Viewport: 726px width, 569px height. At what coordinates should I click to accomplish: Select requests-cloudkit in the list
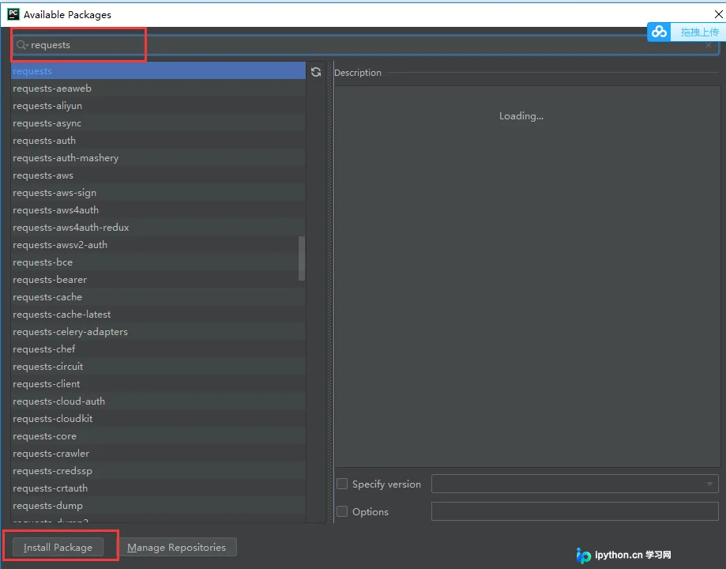(x=158, y=418)
